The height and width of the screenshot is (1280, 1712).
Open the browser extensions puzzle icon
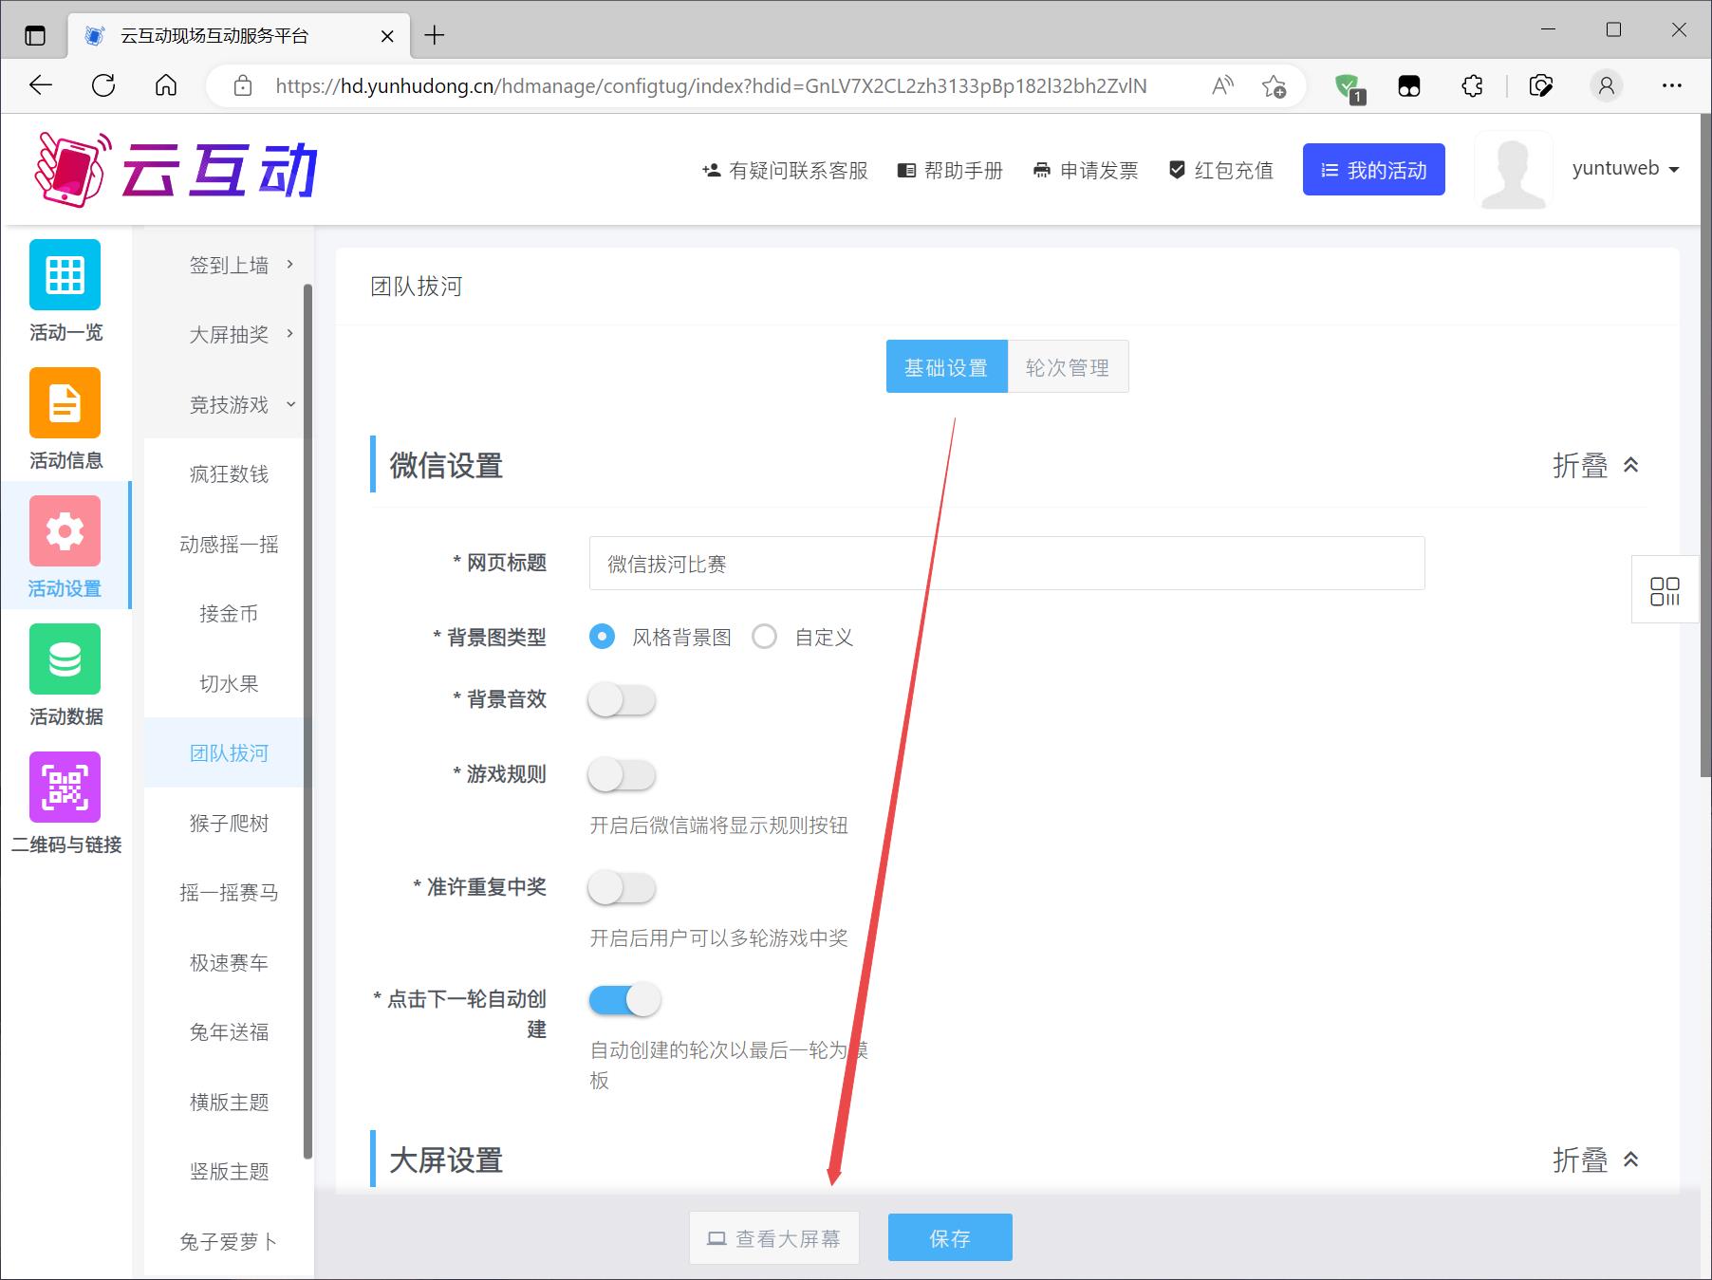(x=1472, y=86)
